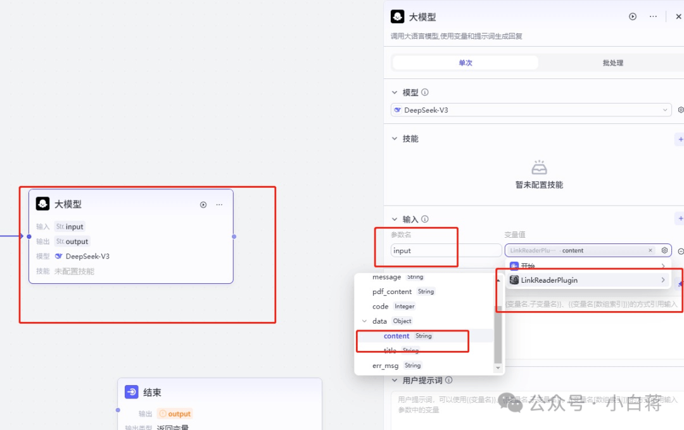Click the 结束 node title

(x=152, y=392)
